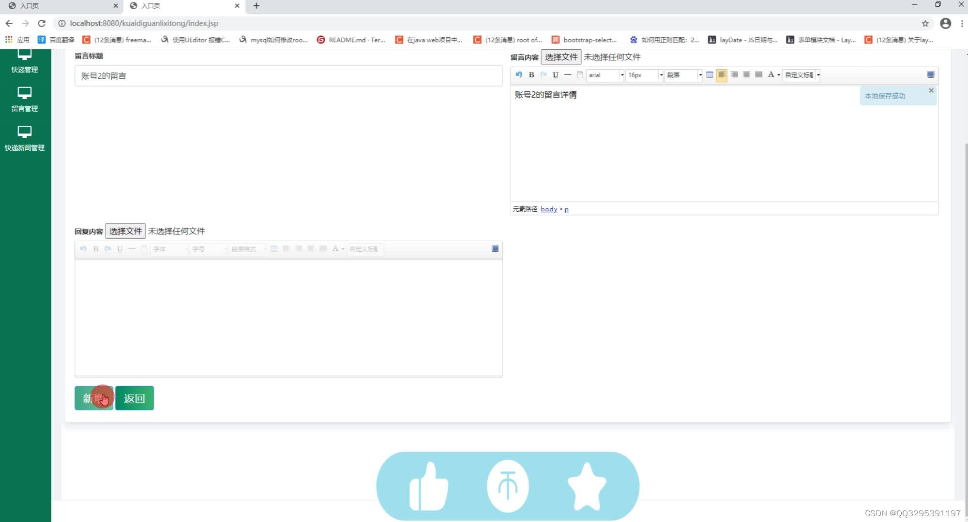Click 选择文件 next to 回复内容
Viewport: 968px width, 522px height.
[125, 231]
